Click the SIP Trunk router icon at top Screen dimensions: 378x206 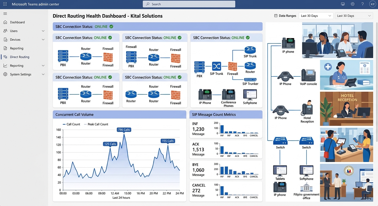(250, 50)
